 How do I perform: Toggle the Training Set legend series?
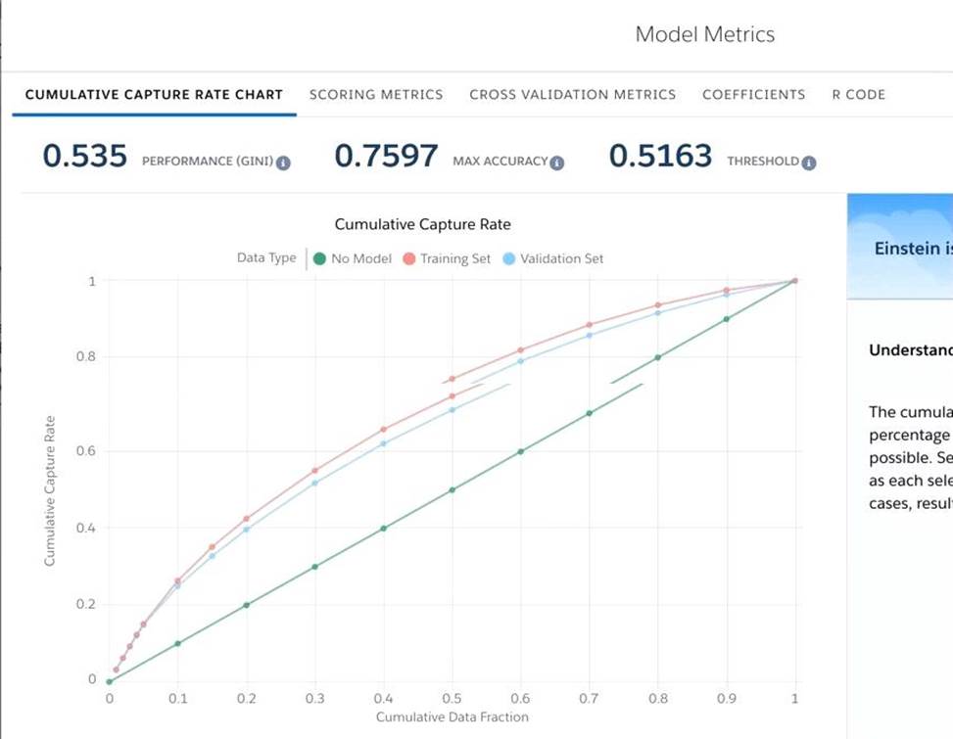tap(455, 259)
